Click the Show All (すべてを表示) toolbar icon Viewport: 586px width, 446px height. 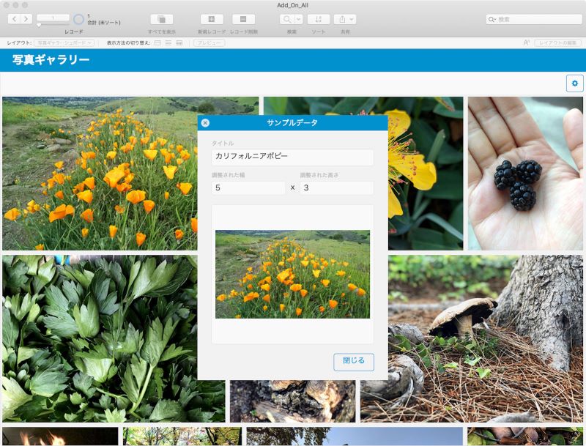pyautogui.click(x=161, y=19)
